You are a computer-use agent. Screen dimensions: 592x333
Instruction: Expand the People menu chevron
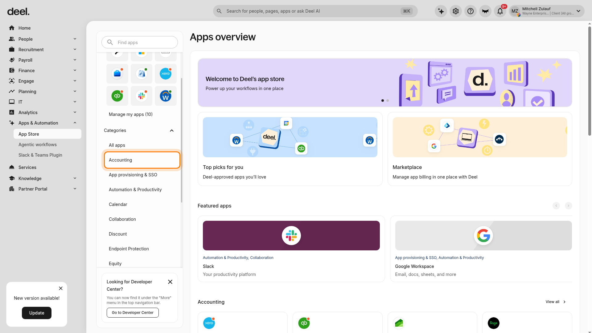click(x=75, y=39)
